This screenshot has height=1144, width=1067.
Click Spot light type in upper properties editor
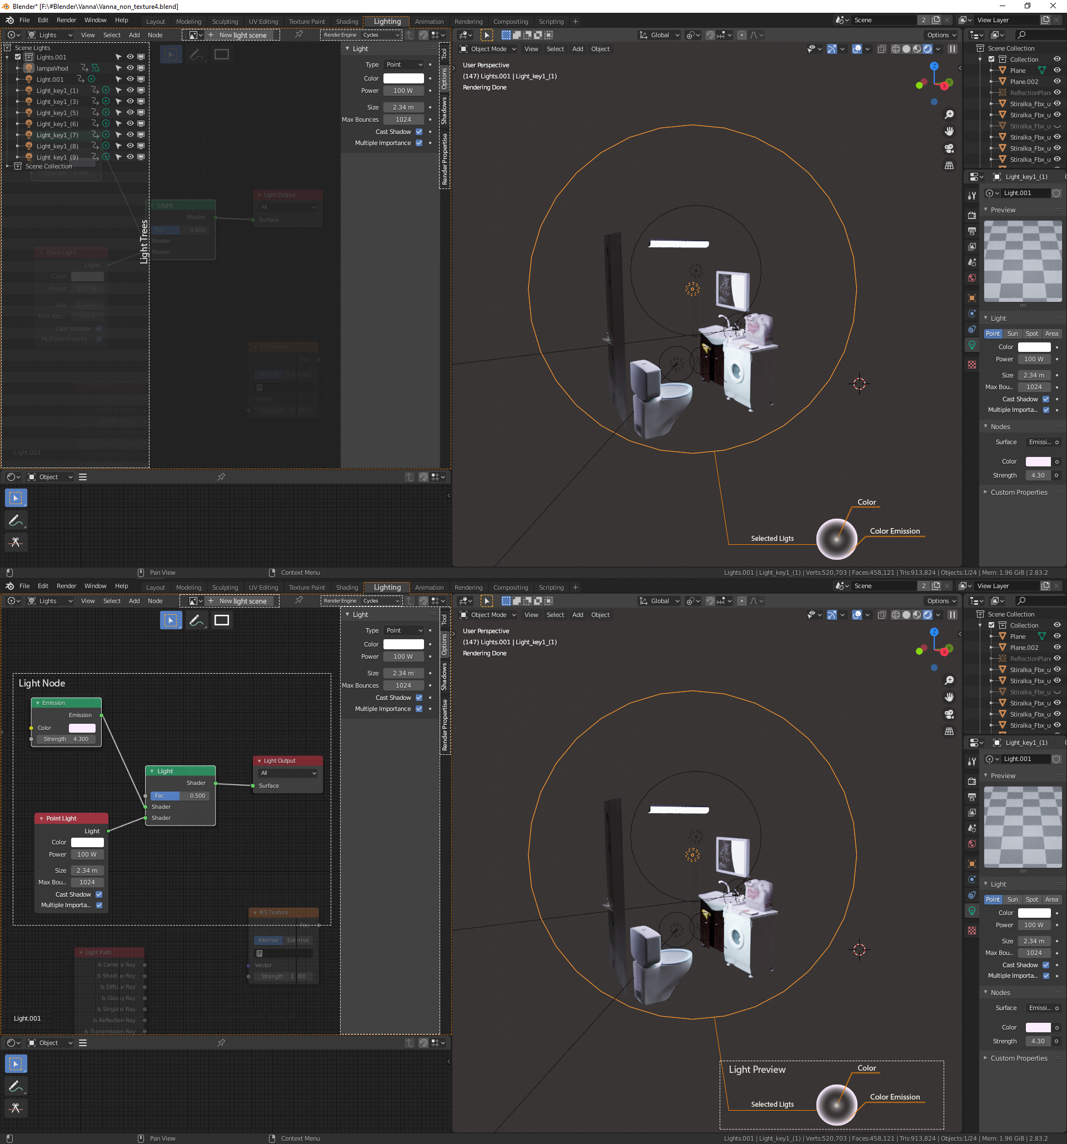point(1032,334)
